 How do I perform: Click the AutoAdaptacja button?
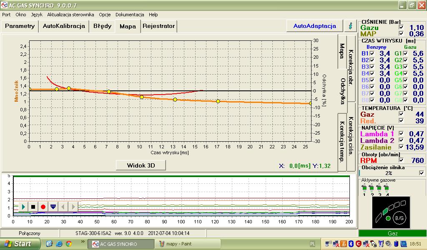click(314, 26)
